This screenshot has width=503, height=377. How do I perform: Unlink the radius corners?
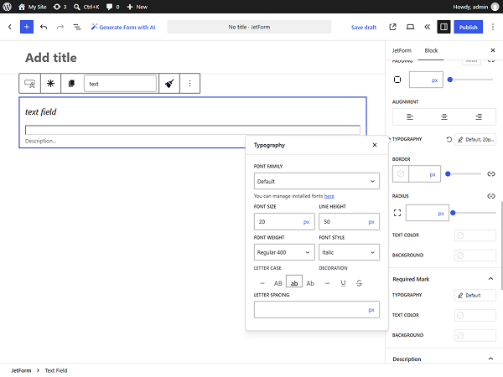(491, 196)
